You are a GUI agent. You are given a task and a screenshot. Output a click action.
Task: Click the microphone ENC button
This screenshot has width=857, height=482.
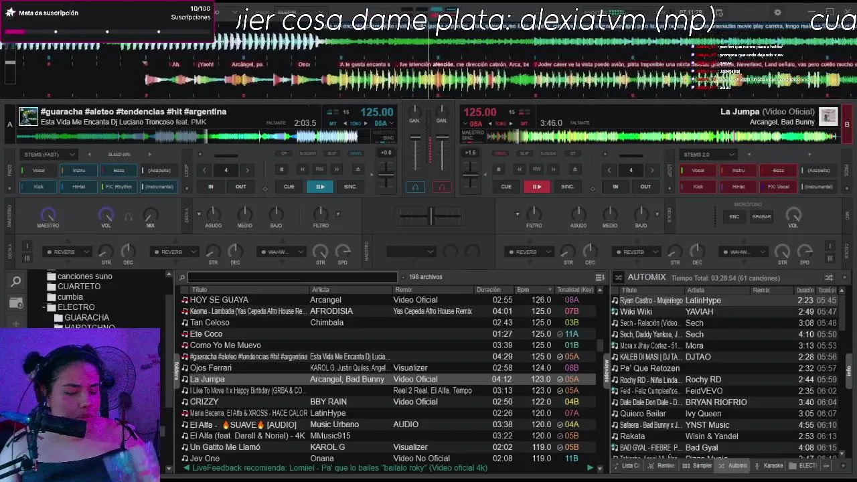[734, 217]
